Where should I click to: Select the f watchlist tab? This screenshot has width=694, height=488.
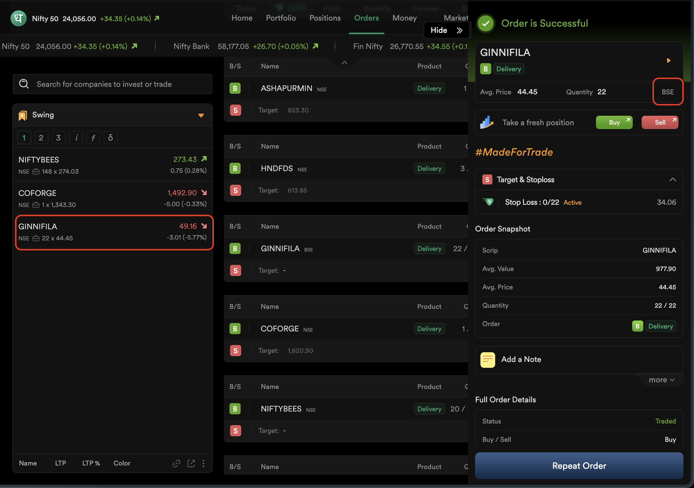pyautogui.click(x=93, y=138)
